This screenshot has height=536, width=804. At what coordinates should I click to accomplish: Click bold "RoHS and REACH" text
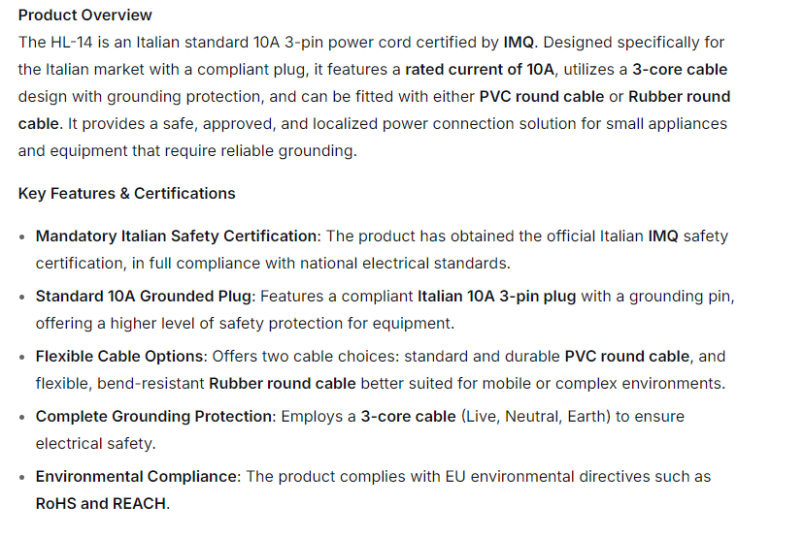coord(102,503)
